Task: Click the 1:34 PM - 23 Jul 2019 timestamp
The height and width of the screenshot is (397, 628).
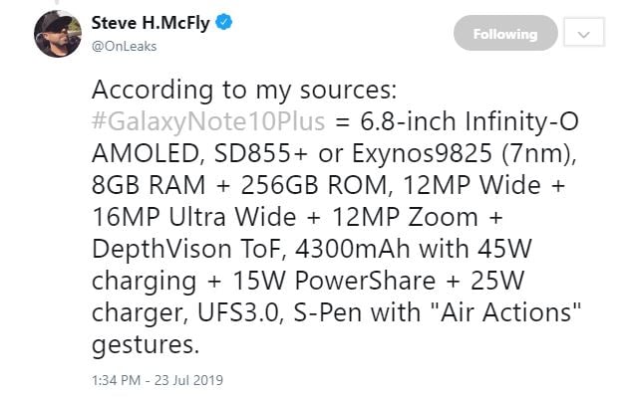Action: (x=157, y=380)
